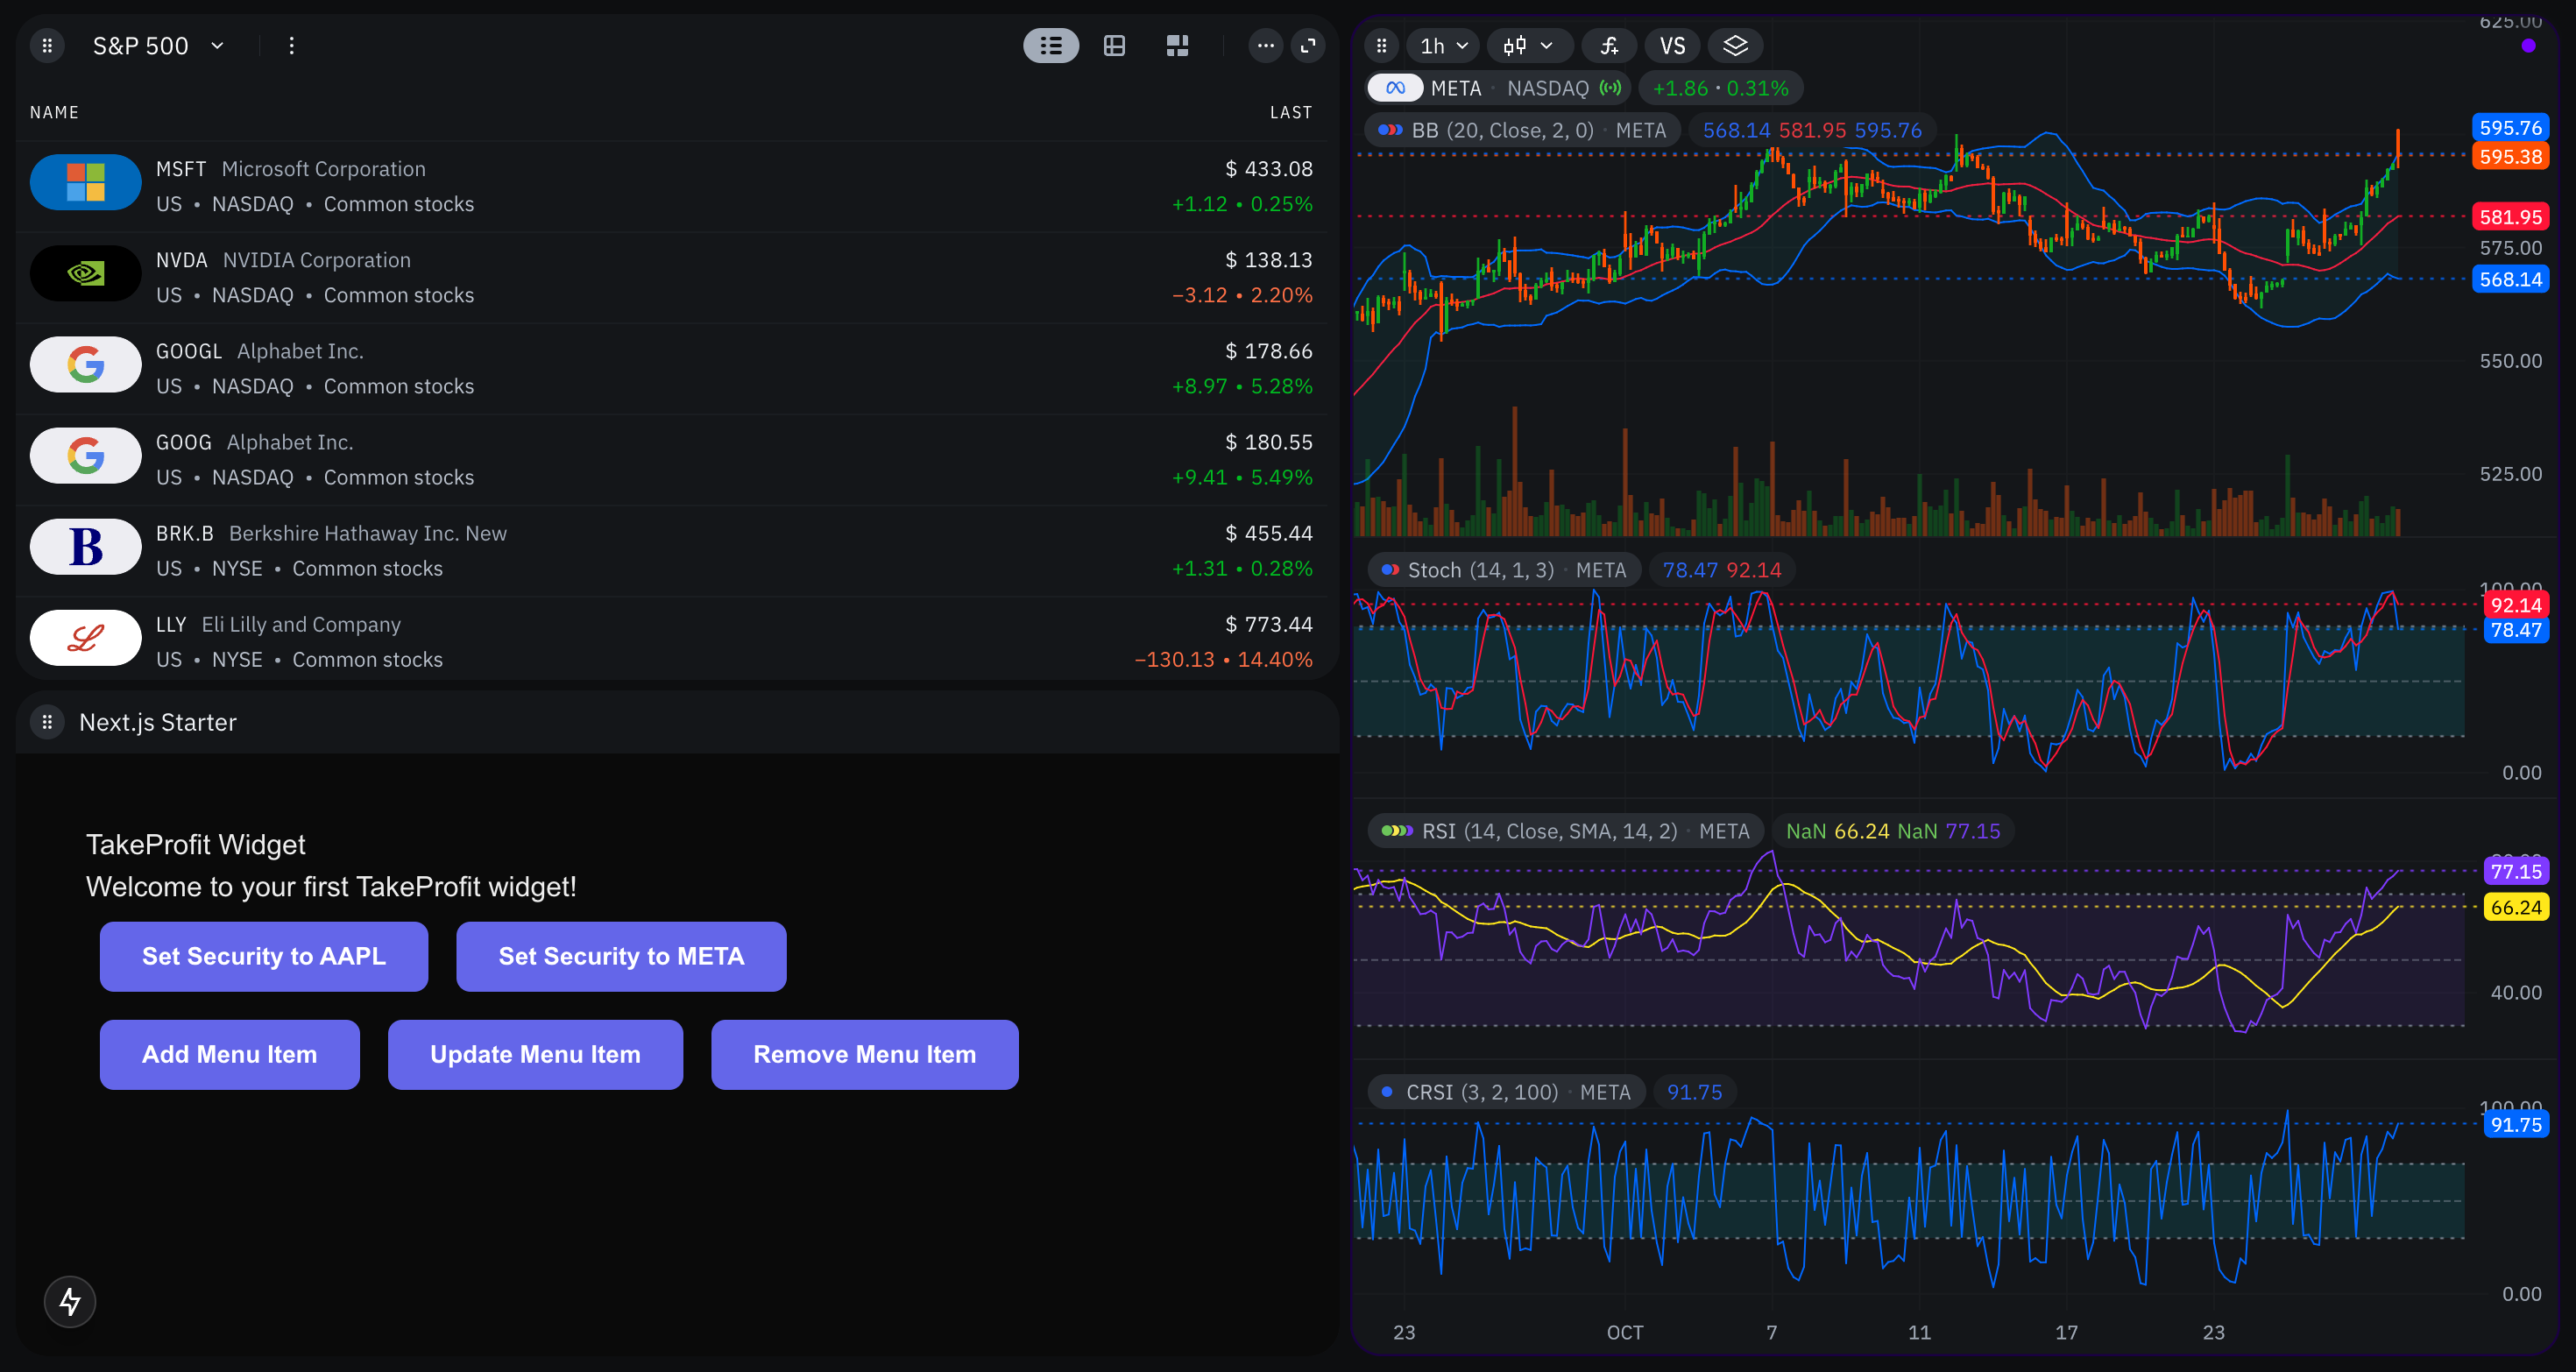2576x1372 pixels.
Task: Switch watchlist to grid view icon
Action: (1114, 46)
